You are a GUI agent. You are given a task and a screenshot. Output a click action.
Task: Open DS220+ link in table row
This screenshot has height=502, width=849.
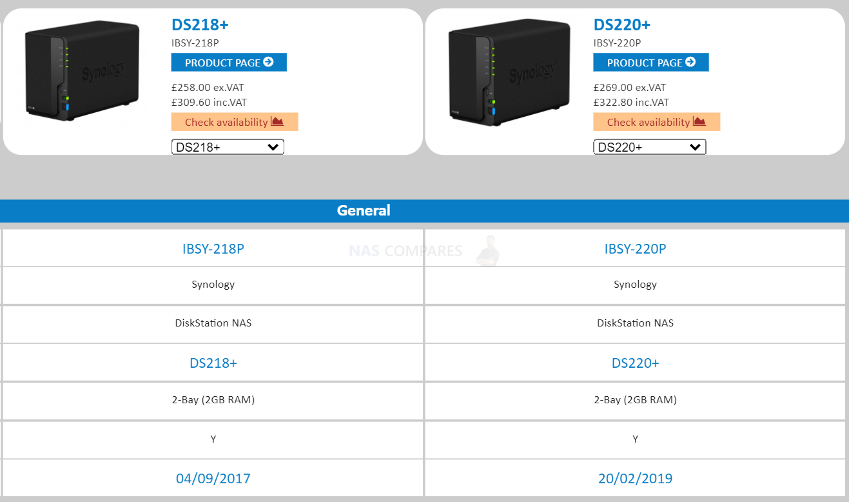(636, 363)
